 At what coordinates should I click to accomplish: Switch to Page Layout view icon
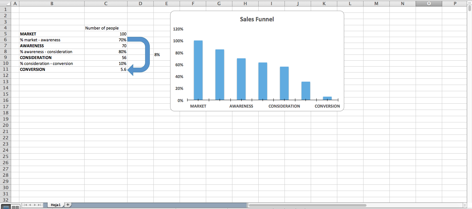(x=14, y=207)
